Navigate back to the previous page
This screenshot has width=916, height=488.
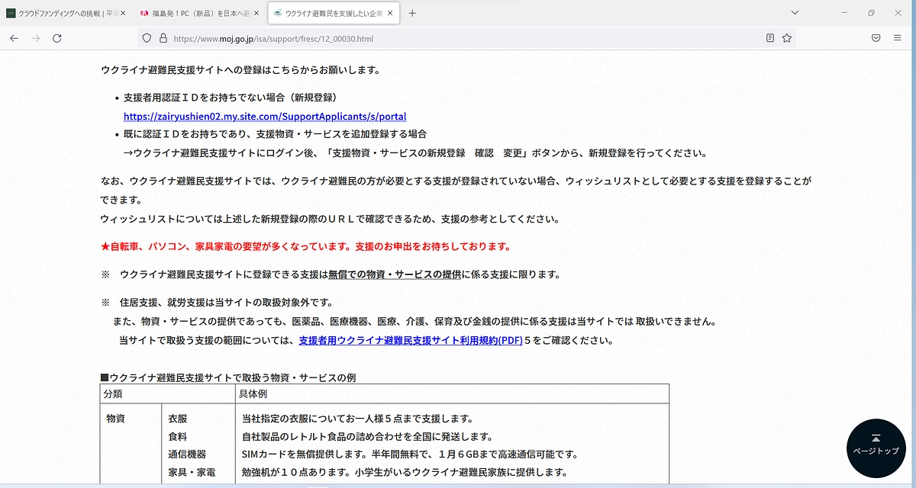14,37
